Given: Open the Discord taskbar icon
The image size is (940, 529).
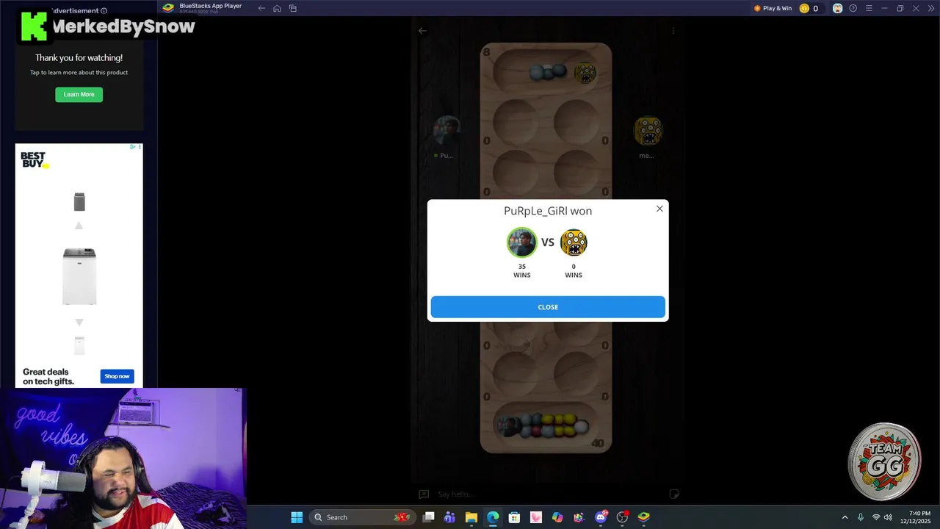Looking at the screenshot, I should [601, 517].
